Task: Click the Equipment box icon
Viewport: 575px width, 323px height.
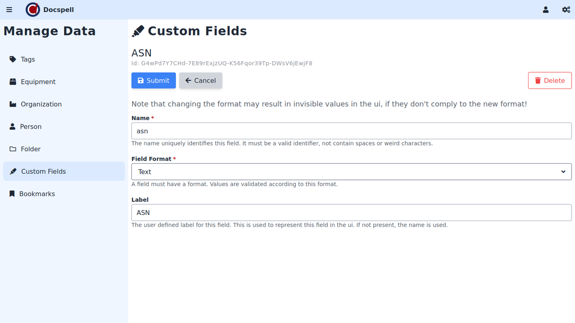Action: pyautogui.click(x=13, y=82)
